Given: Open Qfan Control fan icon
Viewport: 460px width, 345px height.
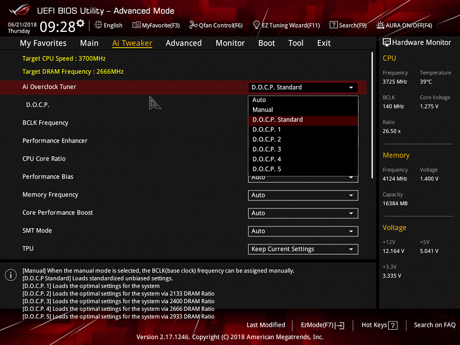Looking at the screenshot, I should (x=193, y=25).
